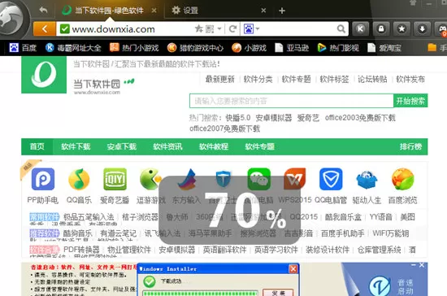Open the K toolbar button
The height and width of the screenshot is (296, 447).
point(360,28)
